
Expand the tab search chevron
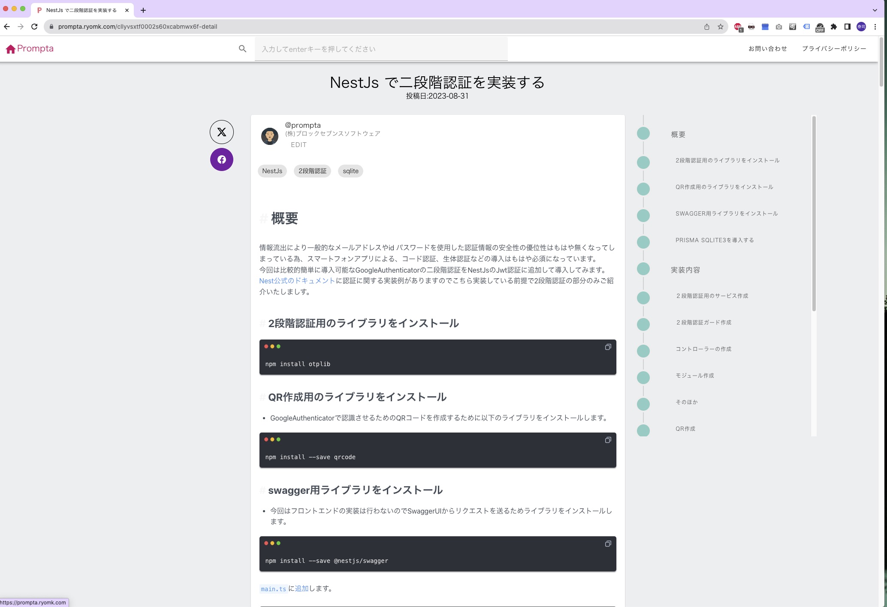[x=875, y=10]
